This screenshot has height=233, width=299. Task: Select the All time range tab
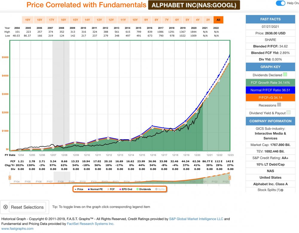click(x=218, y=20)
